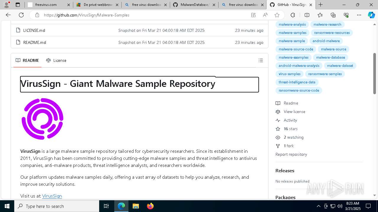Open the README outline icon
378x212 pixels.
coord(261,60)
